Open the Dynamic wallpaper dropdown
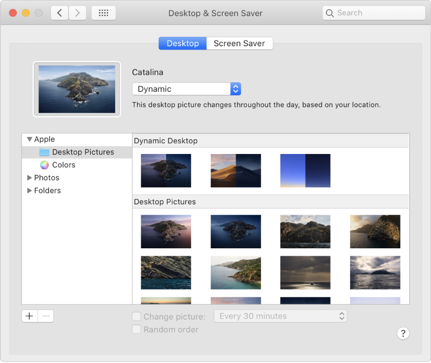 [236, 89]
